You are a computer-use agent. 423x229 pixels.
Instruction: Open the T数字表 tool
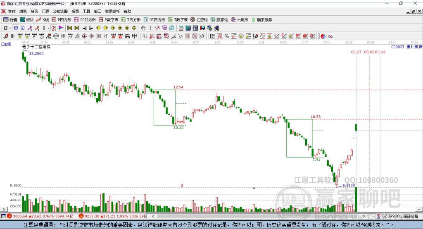[x=178, y=20]
